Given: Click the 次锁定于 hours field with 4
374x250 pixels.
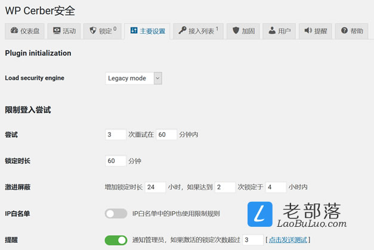Looking at the screenshot, I should [276, 187].
